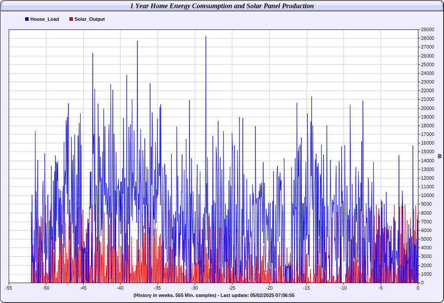The width and height of the screenshot is (444, 303).
Task: Click the -20 week X-axis label
Action: pyautogui.click(x=269, y=288)
